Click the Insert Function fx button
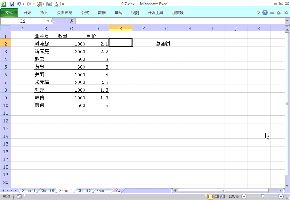The image size is (290, 200). click(72, 21)
